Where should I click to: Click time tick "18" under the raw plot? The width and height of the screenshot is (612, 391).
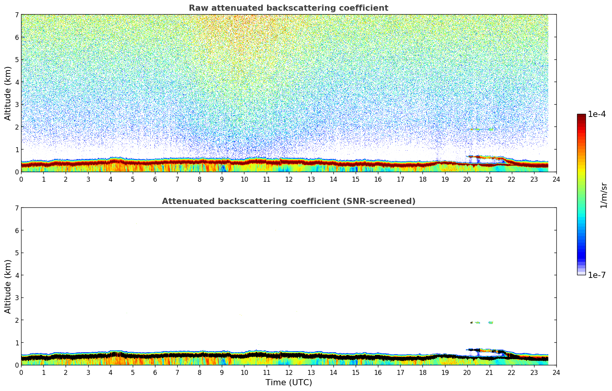[422, 179]
